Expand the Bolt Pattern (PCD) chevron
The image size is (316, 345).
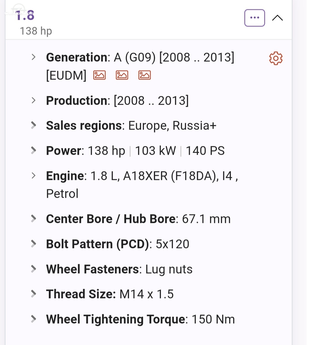pyautogui.click(x=33, y=243)
